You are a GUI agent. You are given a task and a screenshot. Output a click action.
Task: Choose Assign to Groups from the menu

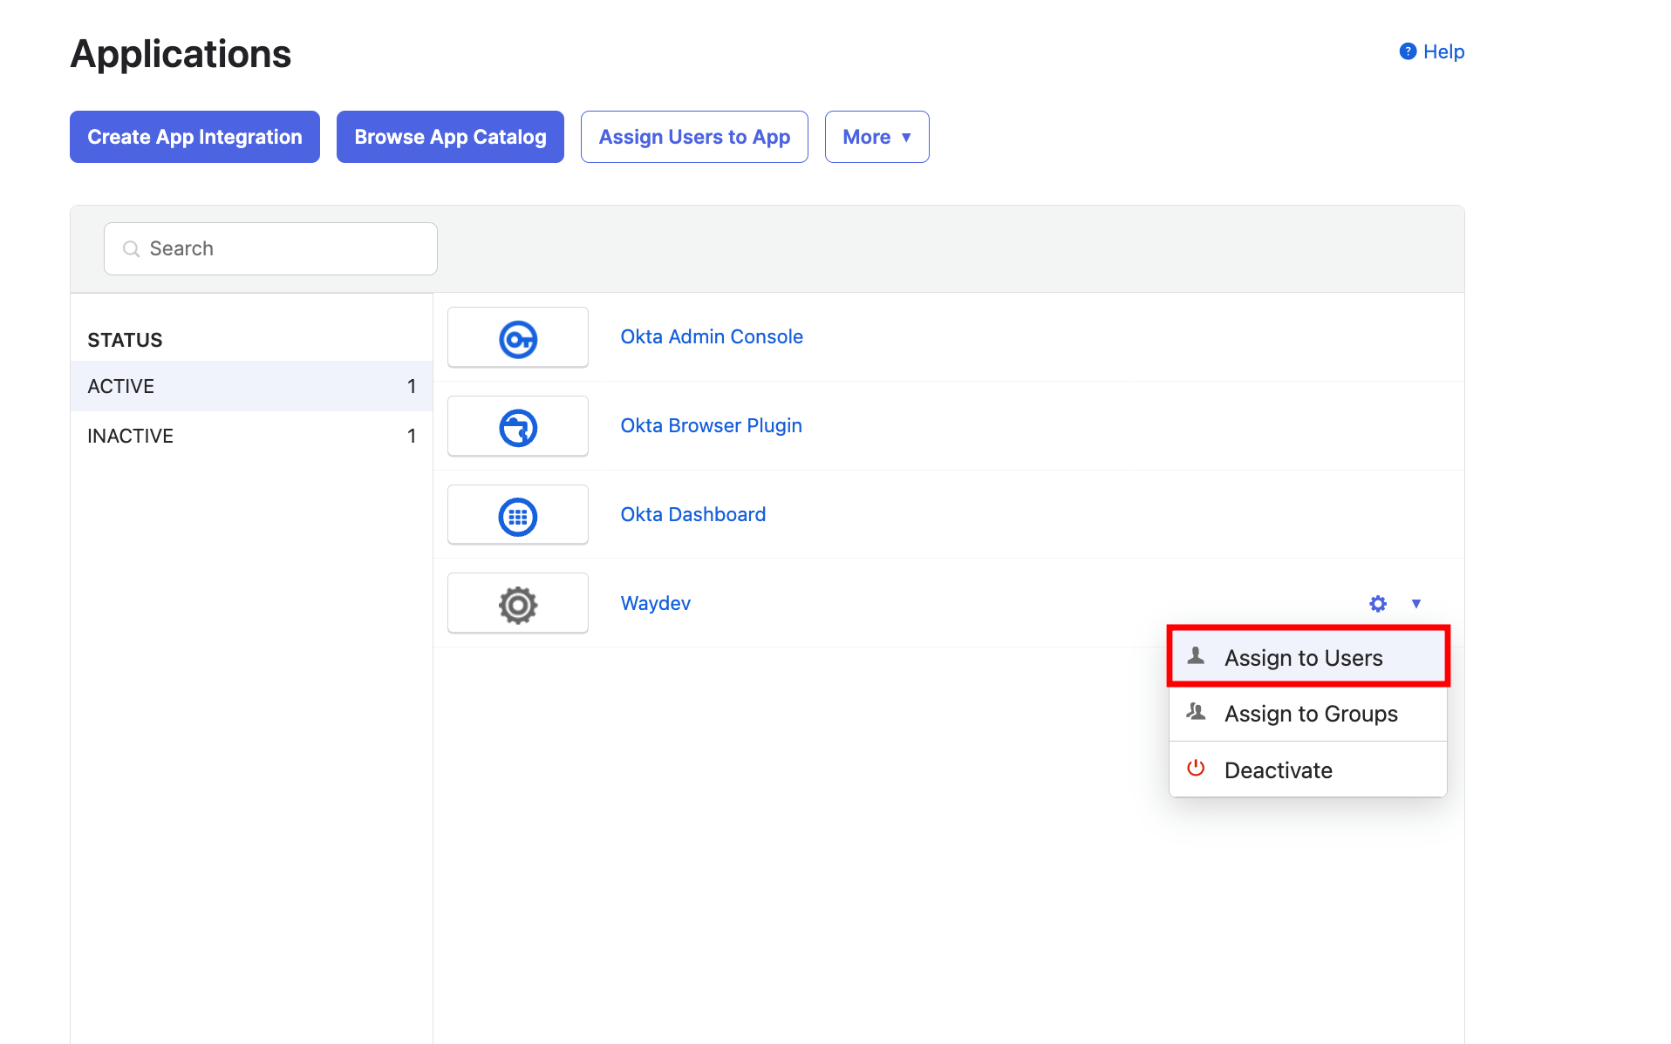[1307, 713]
